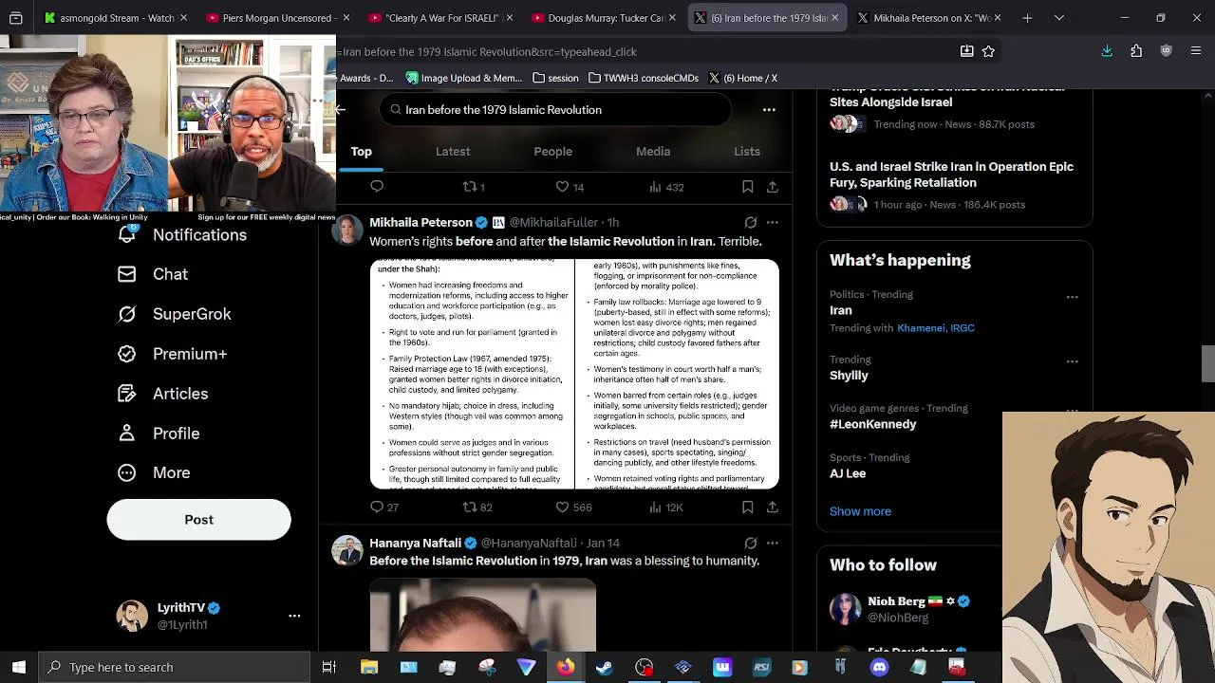Open a new browser tab

[1027, 17]
